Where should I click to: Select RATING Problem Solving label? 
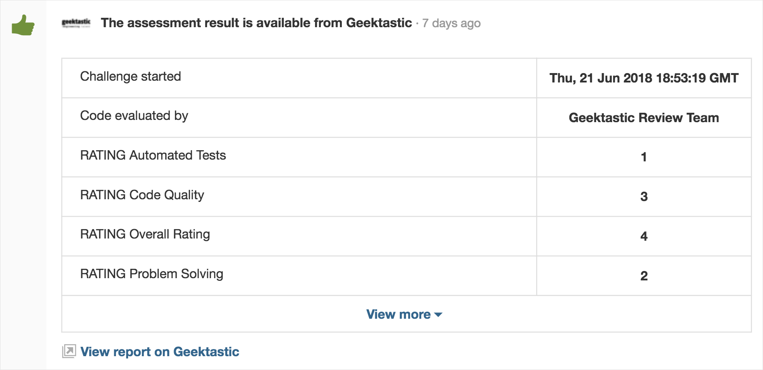[152, 274]
